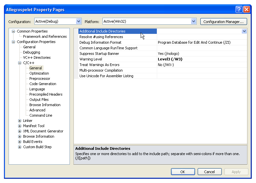Collapse the C/C++ tree branch
The width and height of the screenshot is (256, 183).
(19, 63)
